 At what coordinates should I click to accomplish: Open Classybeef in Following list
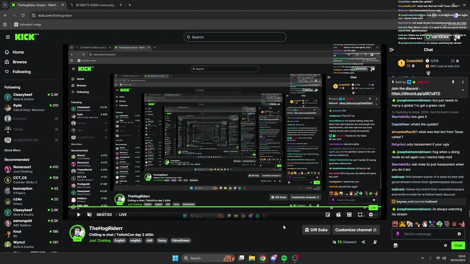tap(31, 97)
